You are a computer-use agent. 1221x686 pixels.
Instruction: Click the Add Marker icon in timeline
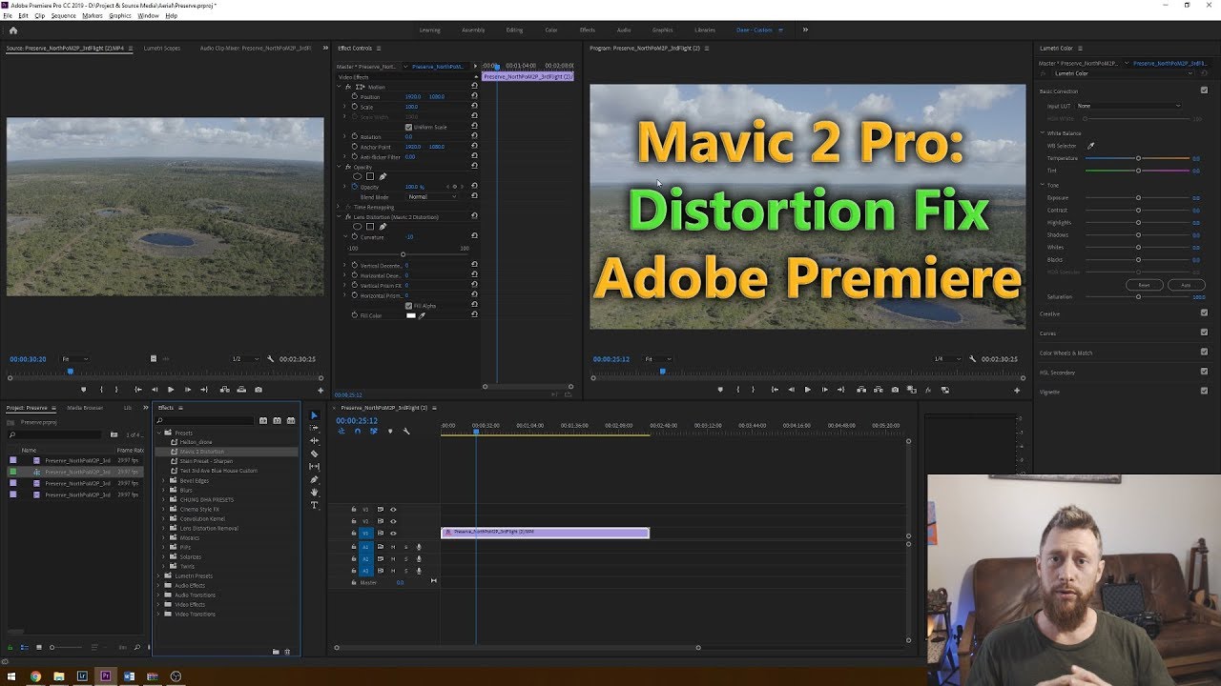coord(390,432)
